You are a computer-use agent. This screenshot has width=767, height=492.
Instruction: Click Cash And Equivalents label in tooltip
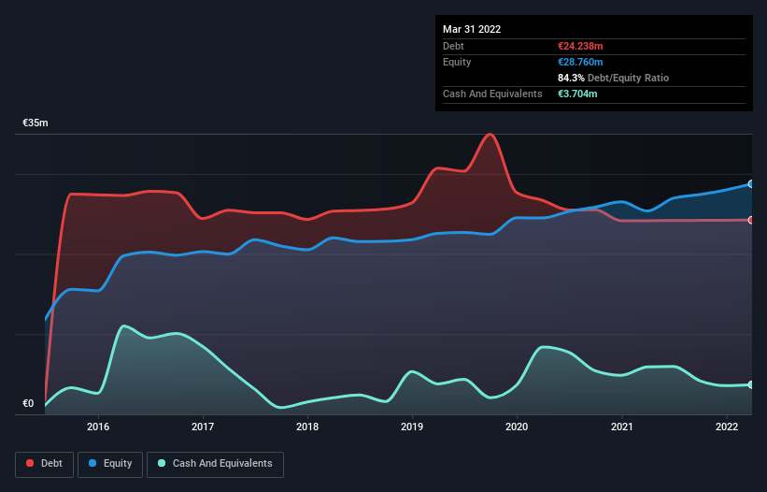point(492,94)
